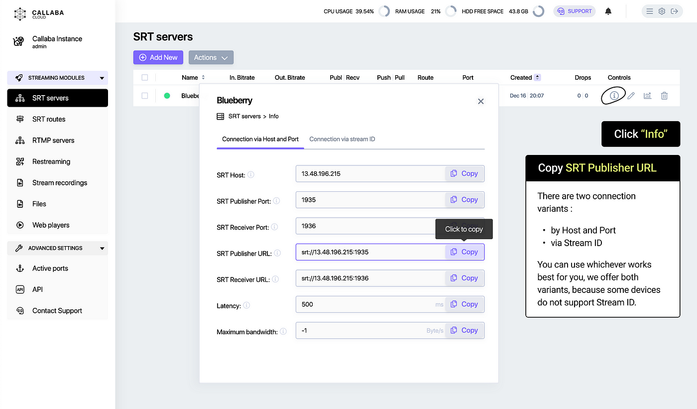
Task: Select Connection via Host and Port tab
Action: pyautogui.click(x=260, y=139)
